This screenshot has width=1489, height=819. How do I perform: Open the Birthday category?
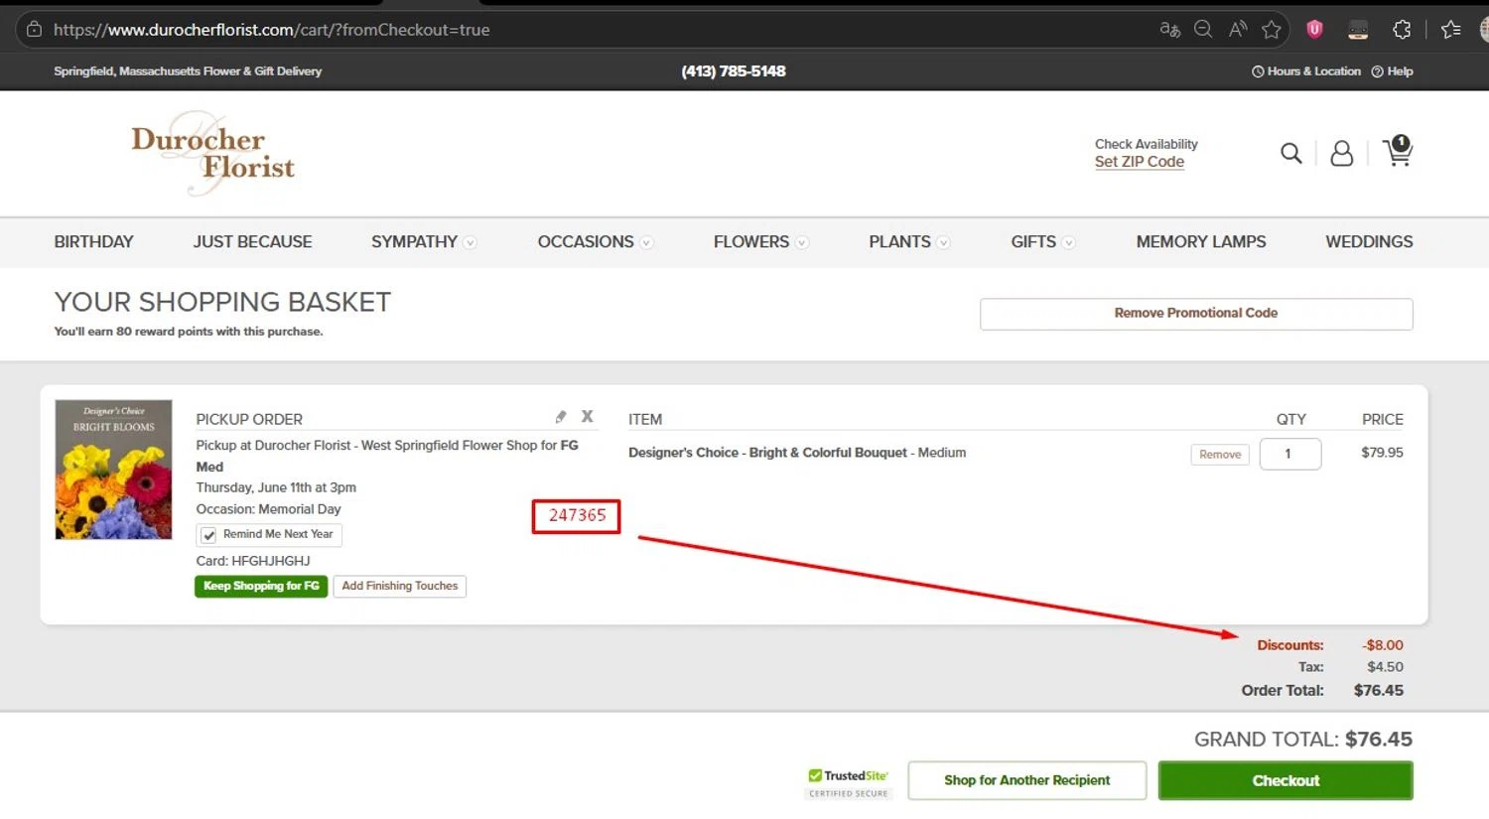tap(93, 242)
